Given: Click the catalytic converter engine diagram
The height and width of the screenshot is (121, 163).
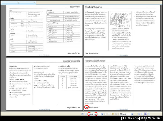Looking at the screenshot, I should [x=121, y=20].
